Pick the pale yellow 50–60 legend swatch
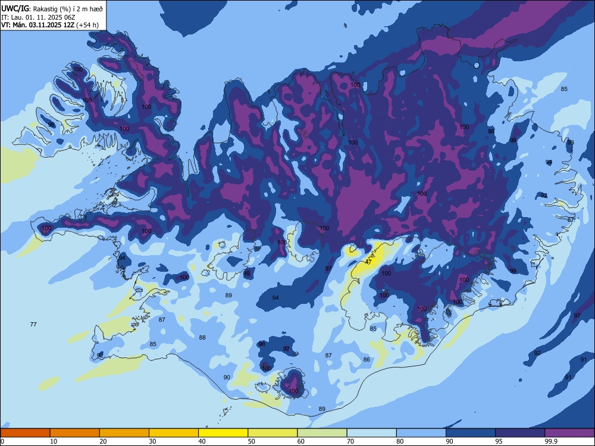 click(273, 433)
